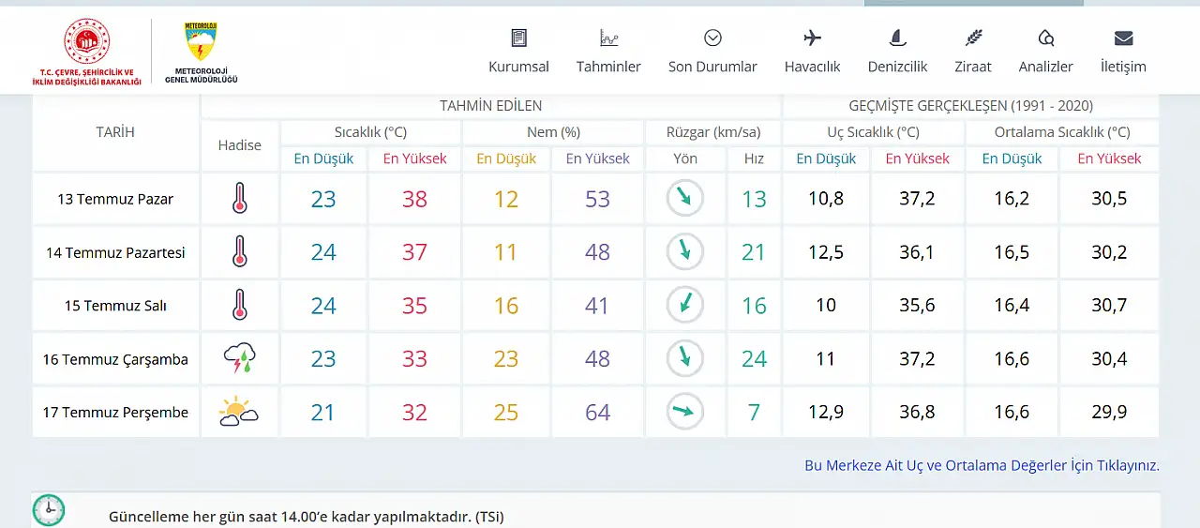The width and height of the screenshot is (1200, 528).
Task: Click the Rüzgar (km/sa) column header
Action: tap(713, 132)
